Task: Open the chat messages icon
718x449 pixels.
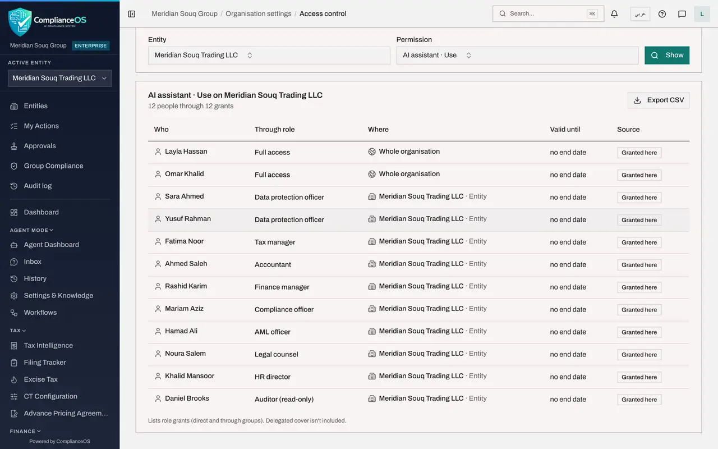Action: (682, 14)
